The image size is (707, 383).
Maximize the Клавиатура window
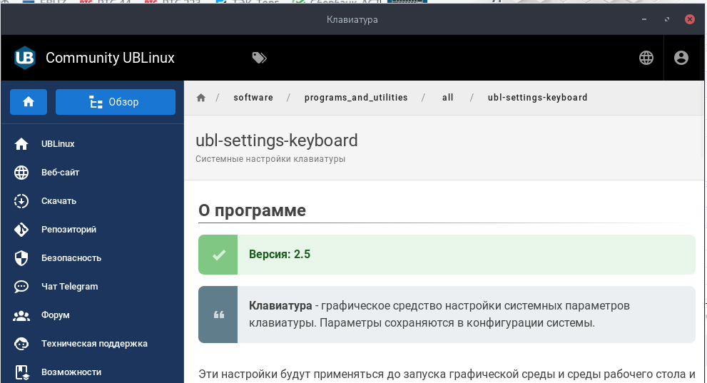tap(667, 20)
